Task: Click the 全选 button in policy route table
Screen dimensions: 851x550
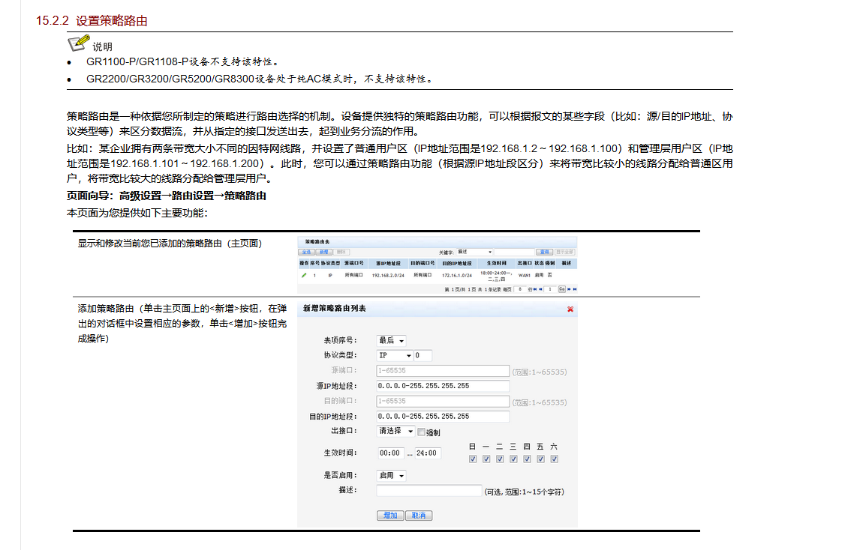Action: point(306,252)
